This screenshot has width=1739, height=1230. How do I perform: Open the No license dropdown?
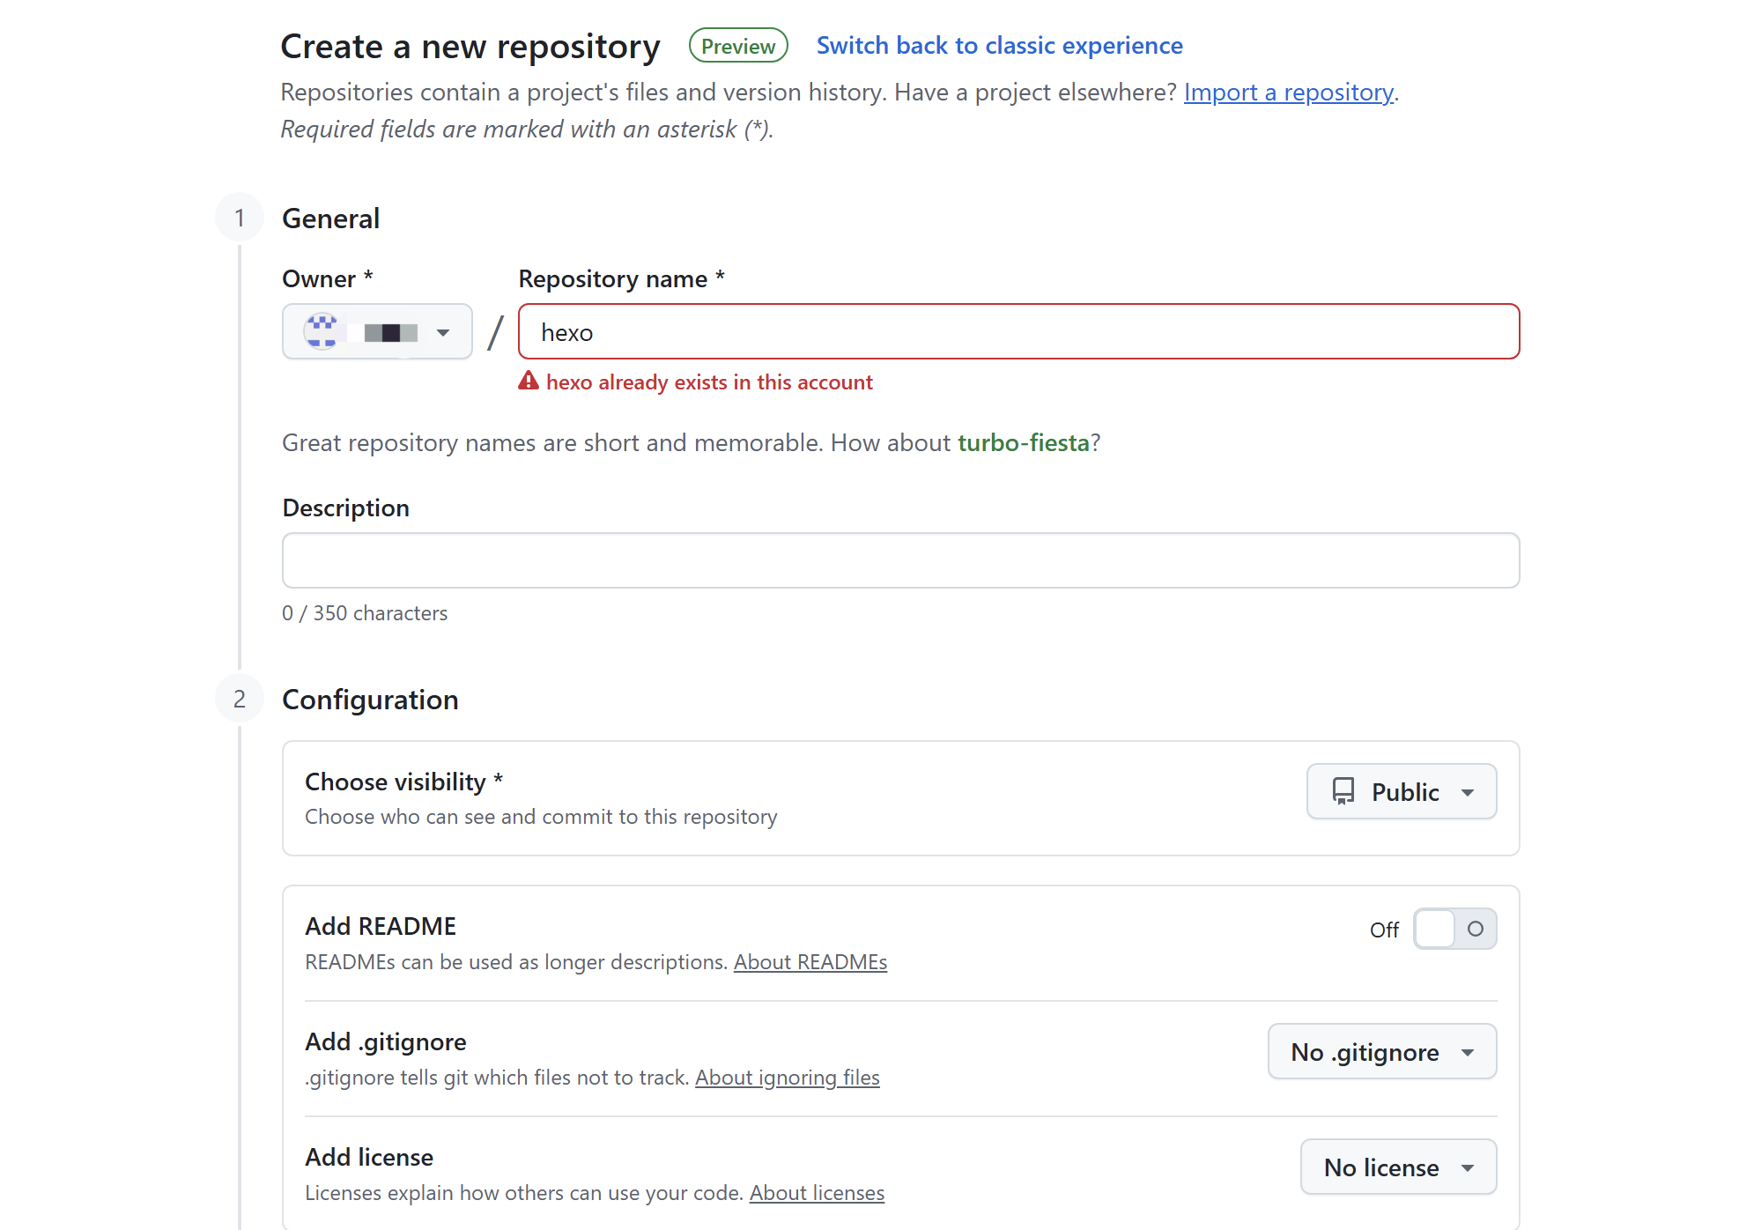point(1397,1167)
